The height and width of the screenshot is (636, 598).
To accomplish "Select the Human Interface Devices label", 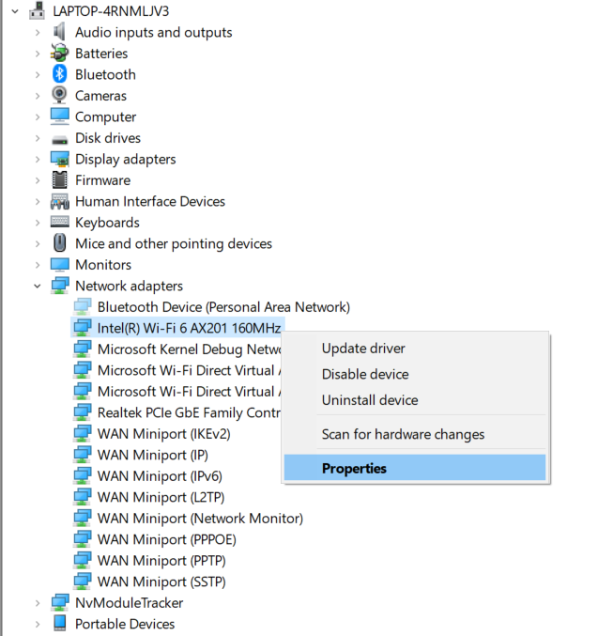I will coord(150,201).
